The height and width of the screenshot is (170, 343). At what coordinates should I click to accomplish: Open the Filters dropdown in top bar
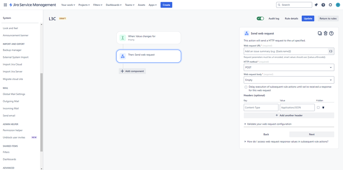[x=98, y=5]
